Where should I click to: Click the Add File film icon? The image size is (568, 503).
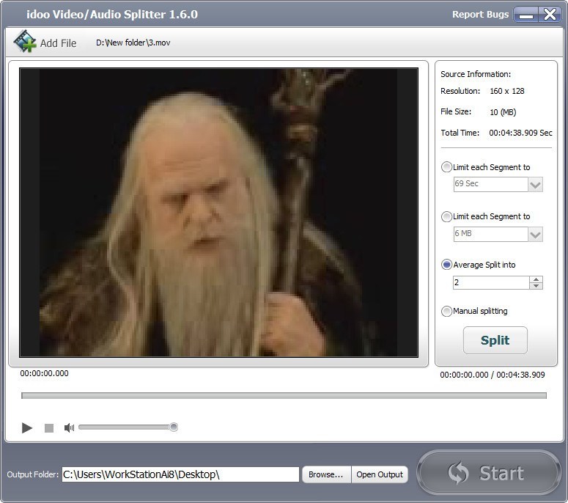[x=25, y=41]
